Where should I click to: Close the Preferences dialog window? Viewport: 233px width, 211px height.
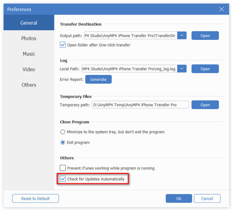pos(222,9)
